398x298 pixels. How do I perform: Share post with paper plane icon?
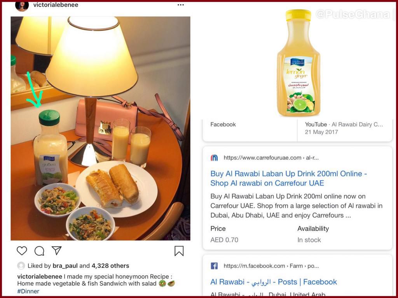point(56,250)
